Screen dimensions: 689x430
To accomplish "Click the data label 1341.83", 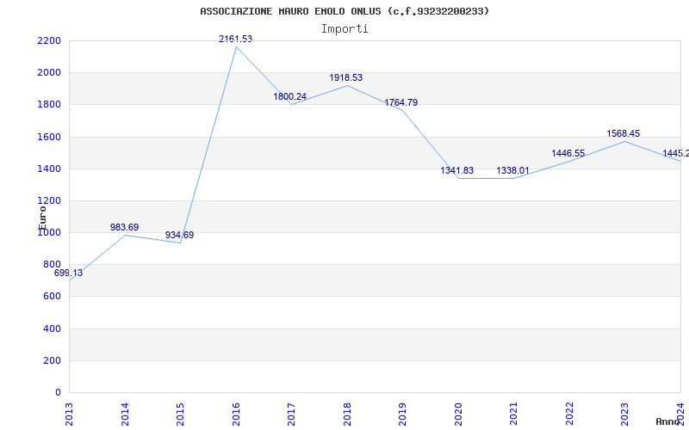I will point(457,170).
